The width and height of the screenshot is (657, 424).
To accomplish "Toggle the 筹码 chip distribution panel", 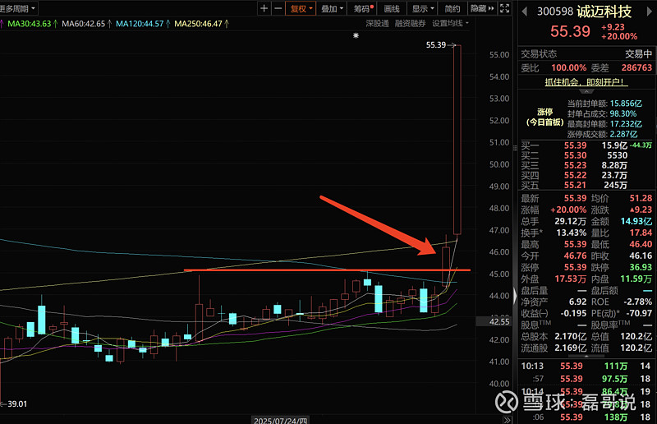I will [x=362, y=8].
